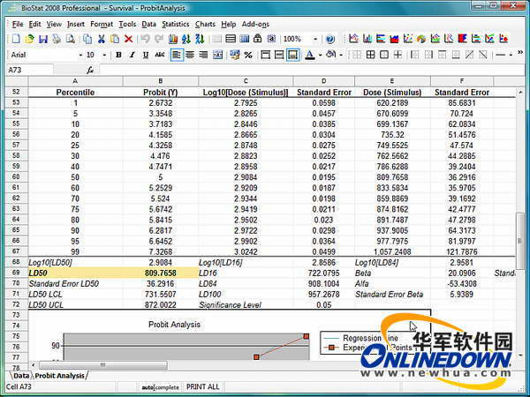Click the fill color paint bucket

pyautogui.click(x=331, y=55)
